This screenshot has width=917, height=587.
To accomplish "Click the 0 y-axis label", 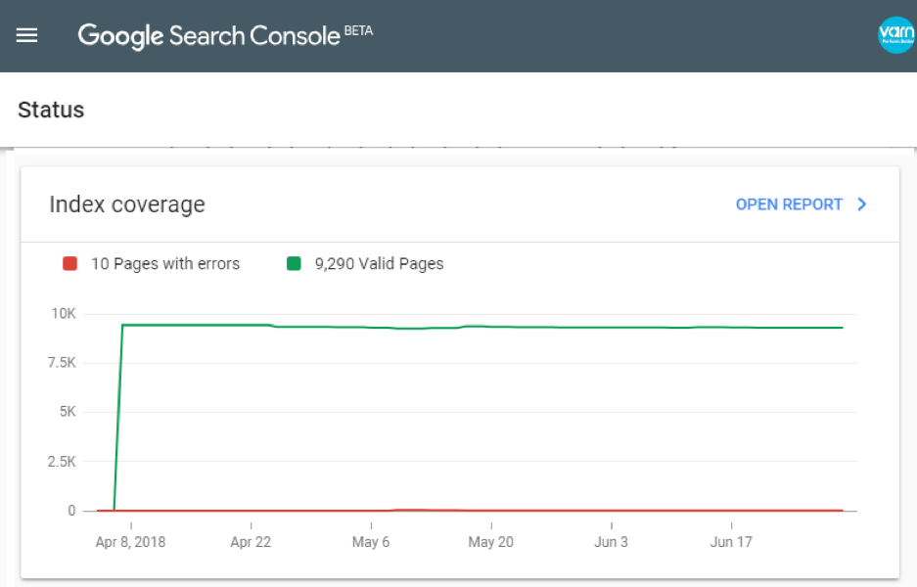I will coord(71,511).
